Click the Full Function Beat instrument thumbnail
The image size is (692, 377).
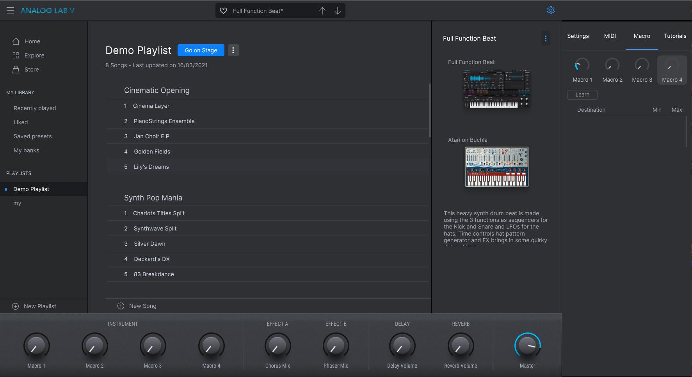(496, 89)
